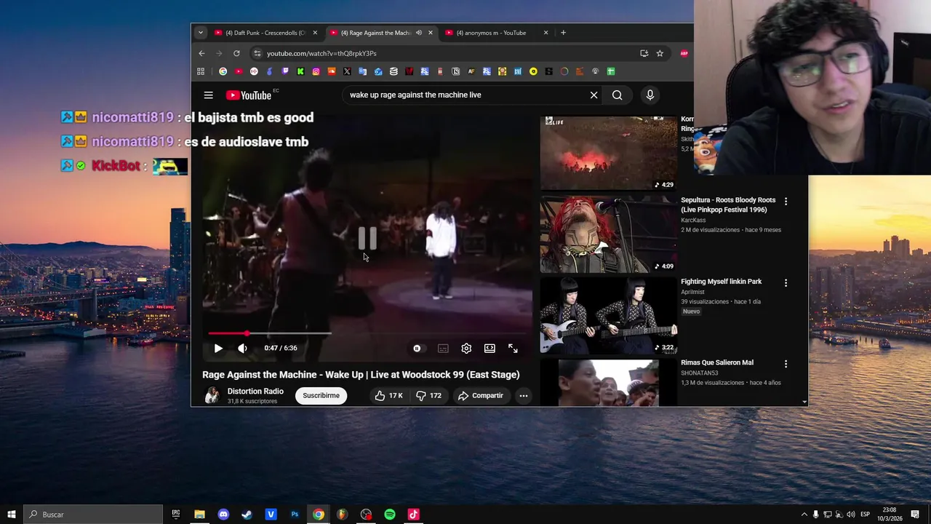Open options menu for Fighting Myself video
The height and width of the screenshot is (524, 931).
786,282
